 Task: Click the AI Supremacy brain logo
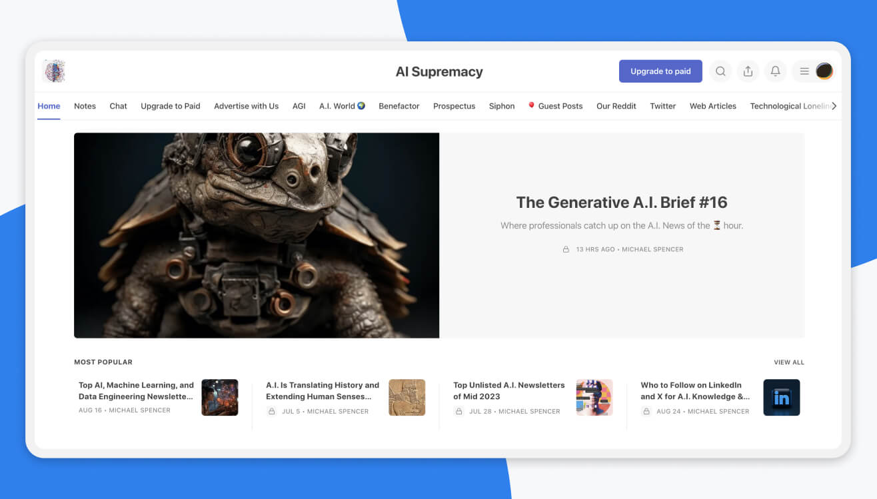point(53,71)
